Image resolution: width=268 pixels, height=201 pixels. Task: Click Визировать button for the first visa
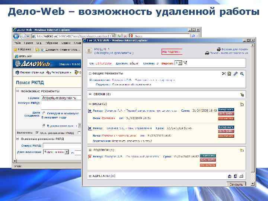[x=226, y=109]
